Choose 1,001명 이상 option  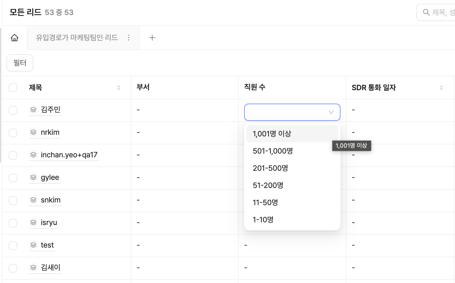coord(292,134)
